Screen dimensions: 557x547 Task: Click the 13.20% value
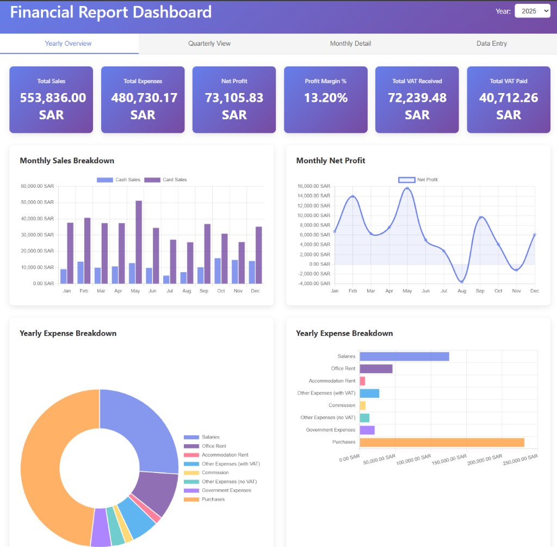pos(326,98)
